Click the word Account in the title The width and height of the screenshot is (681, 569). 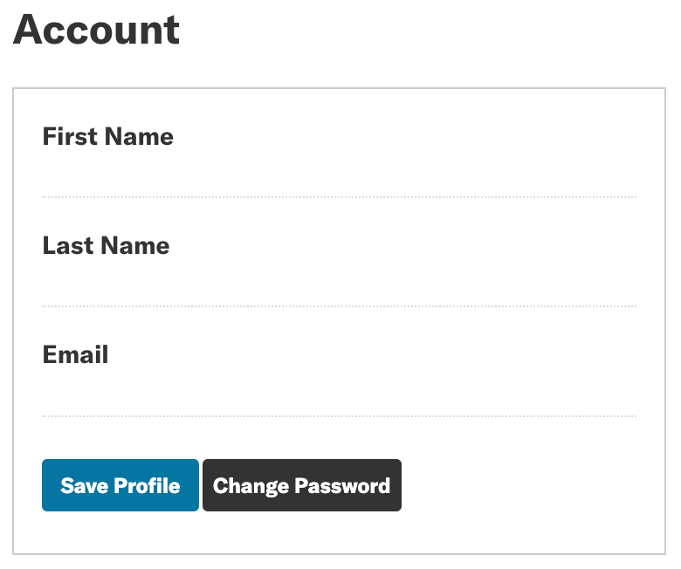(96, 30)
